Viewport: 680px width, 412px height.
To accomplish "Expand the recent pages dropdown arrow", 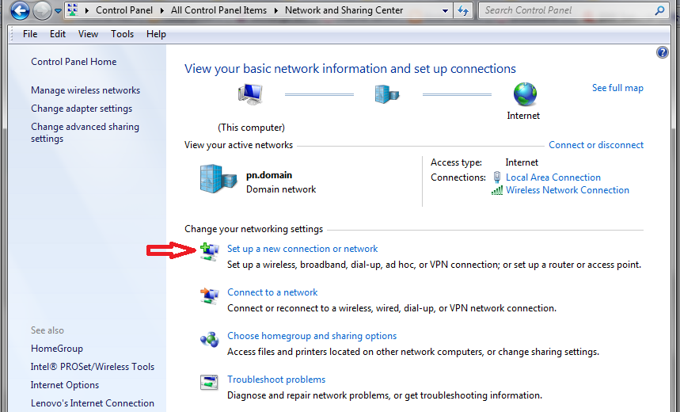I will tap(58, 11).
